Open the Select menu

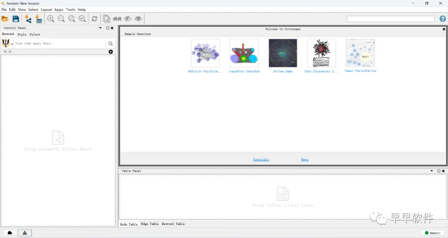(x=33, y=10)
